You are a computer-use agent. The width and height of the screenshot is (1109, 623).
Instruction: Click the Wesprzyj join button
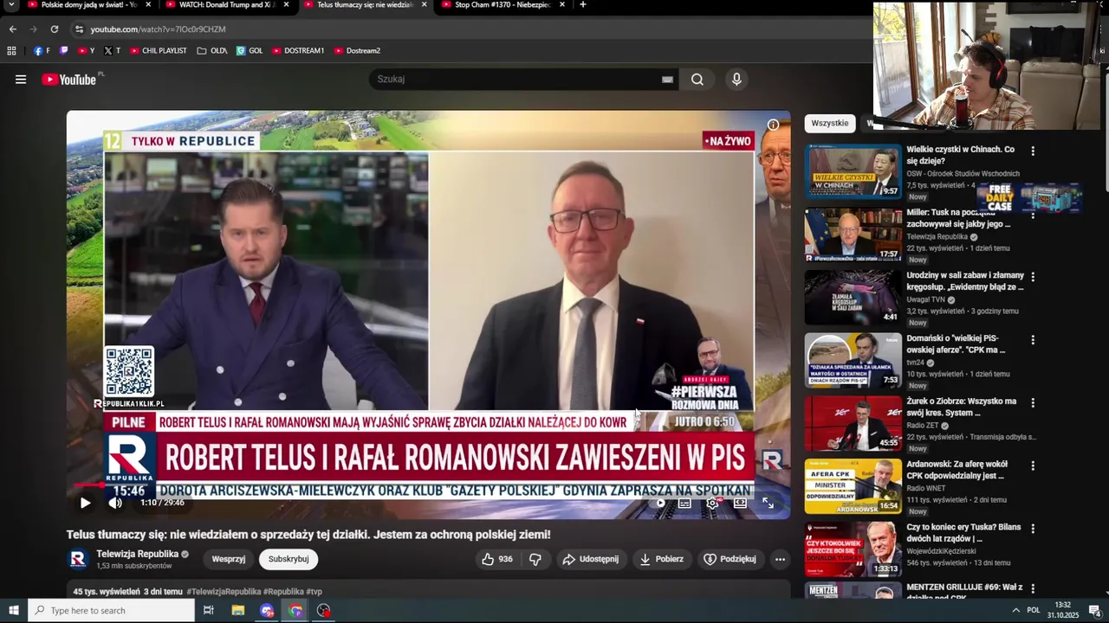tap(229, 559)
